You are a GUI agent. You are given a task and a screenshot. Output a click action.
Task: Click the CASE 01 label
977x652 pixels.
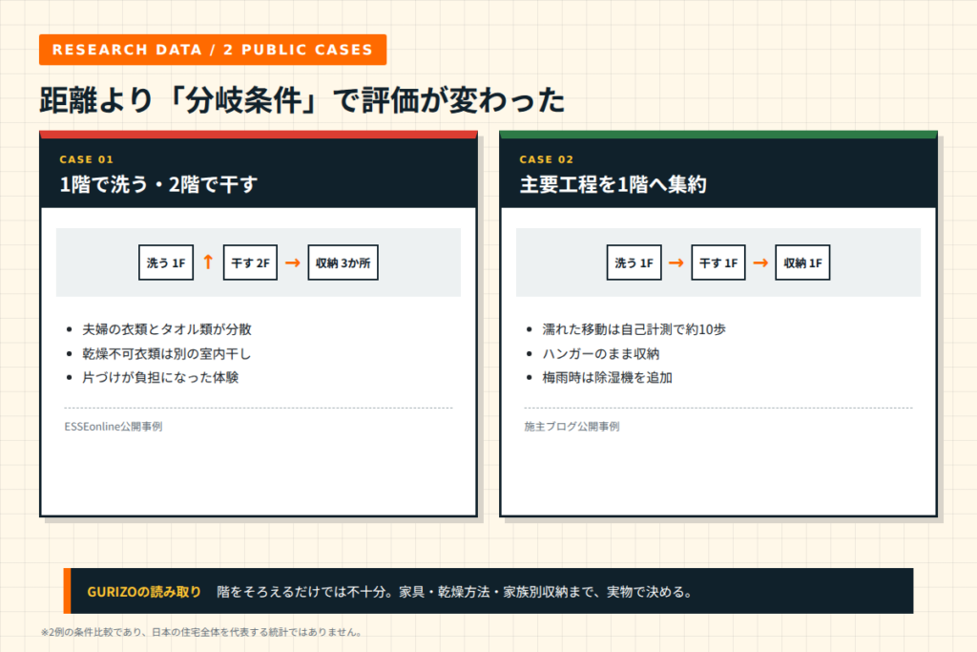pyautogui.click(x=87, y=159)
